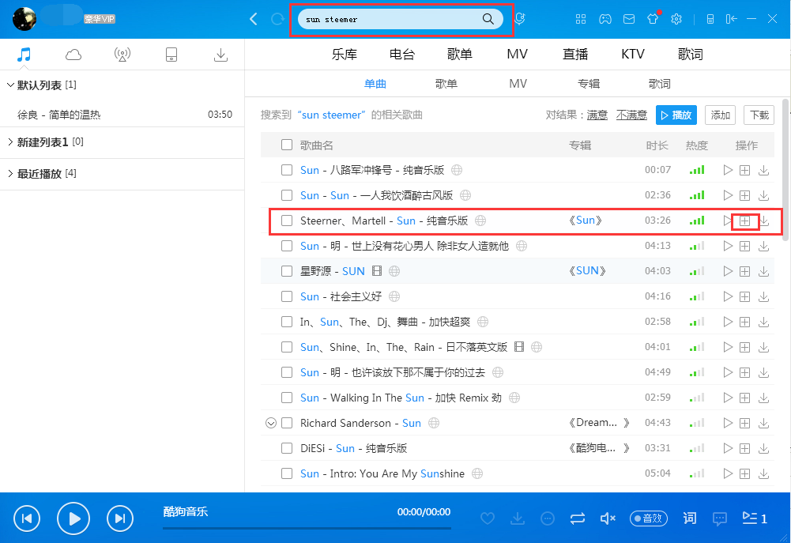Image resolution: width=791 pixels, height=543 pixels.
Task: Switch to the MV tab
Action: click(x=518, y=83)
